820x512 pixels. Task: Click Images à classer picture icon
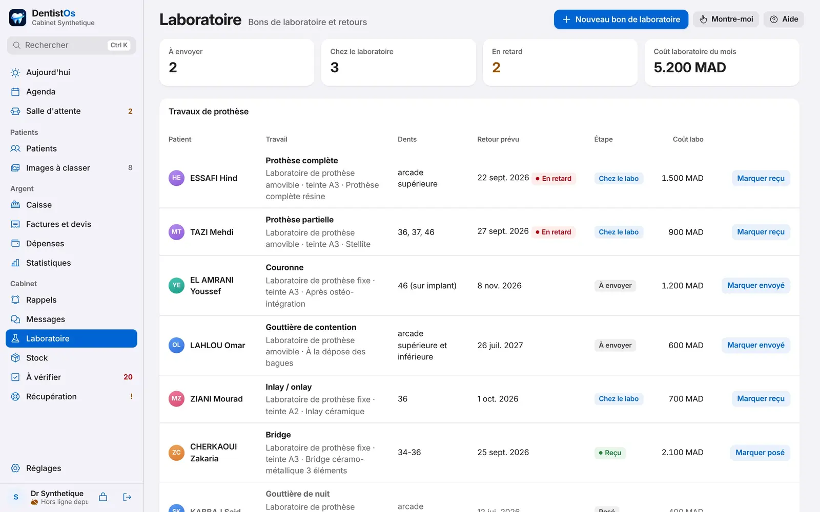[x=15, y=168]
